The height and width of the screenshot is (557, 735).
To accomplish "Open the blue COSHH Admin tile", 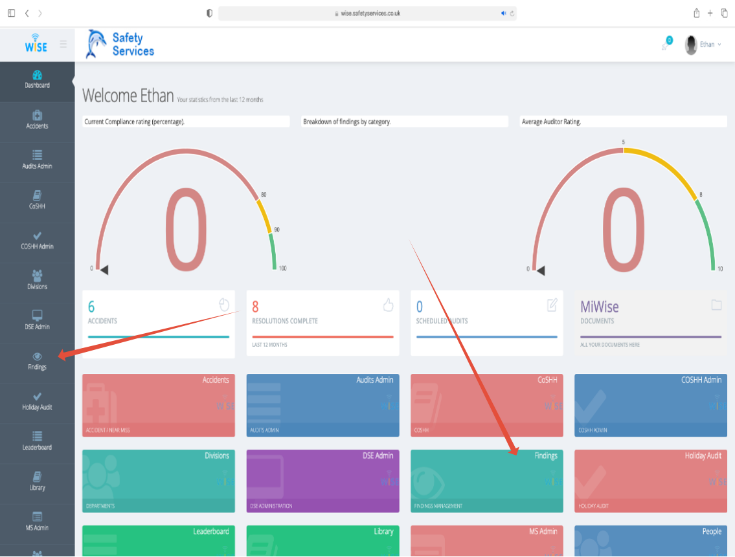I will click(x=651, y=405).
